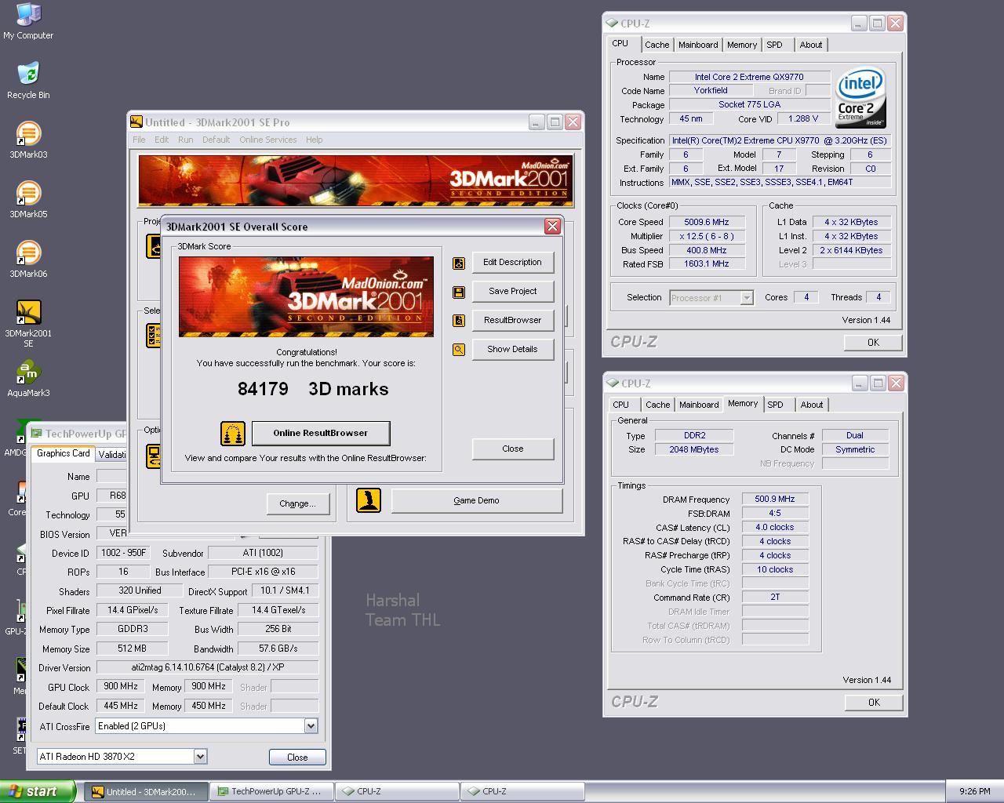This screenshot has width=1004, height=803.
Task: Launch 3DMark2001 SE desktop shortcut
Action: point(28,324)
